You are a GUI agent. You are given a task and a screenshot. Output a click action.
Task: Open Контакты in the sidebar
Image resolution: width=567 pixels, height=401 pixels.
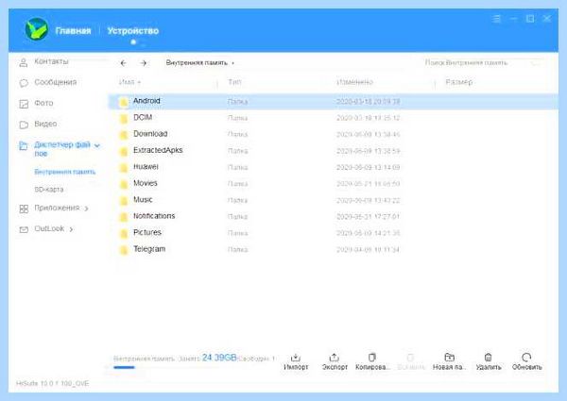[x=51, y=61]
